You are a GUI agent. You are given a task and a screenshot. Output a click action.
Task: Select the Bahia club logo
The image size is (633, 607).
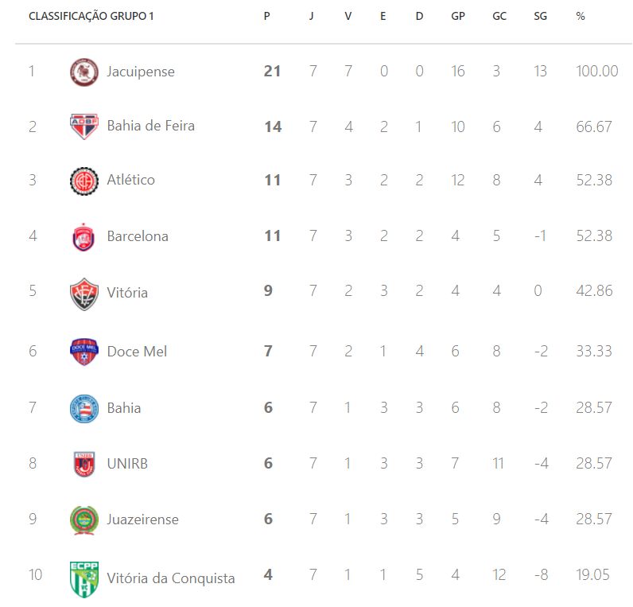(x=83, y=408)
